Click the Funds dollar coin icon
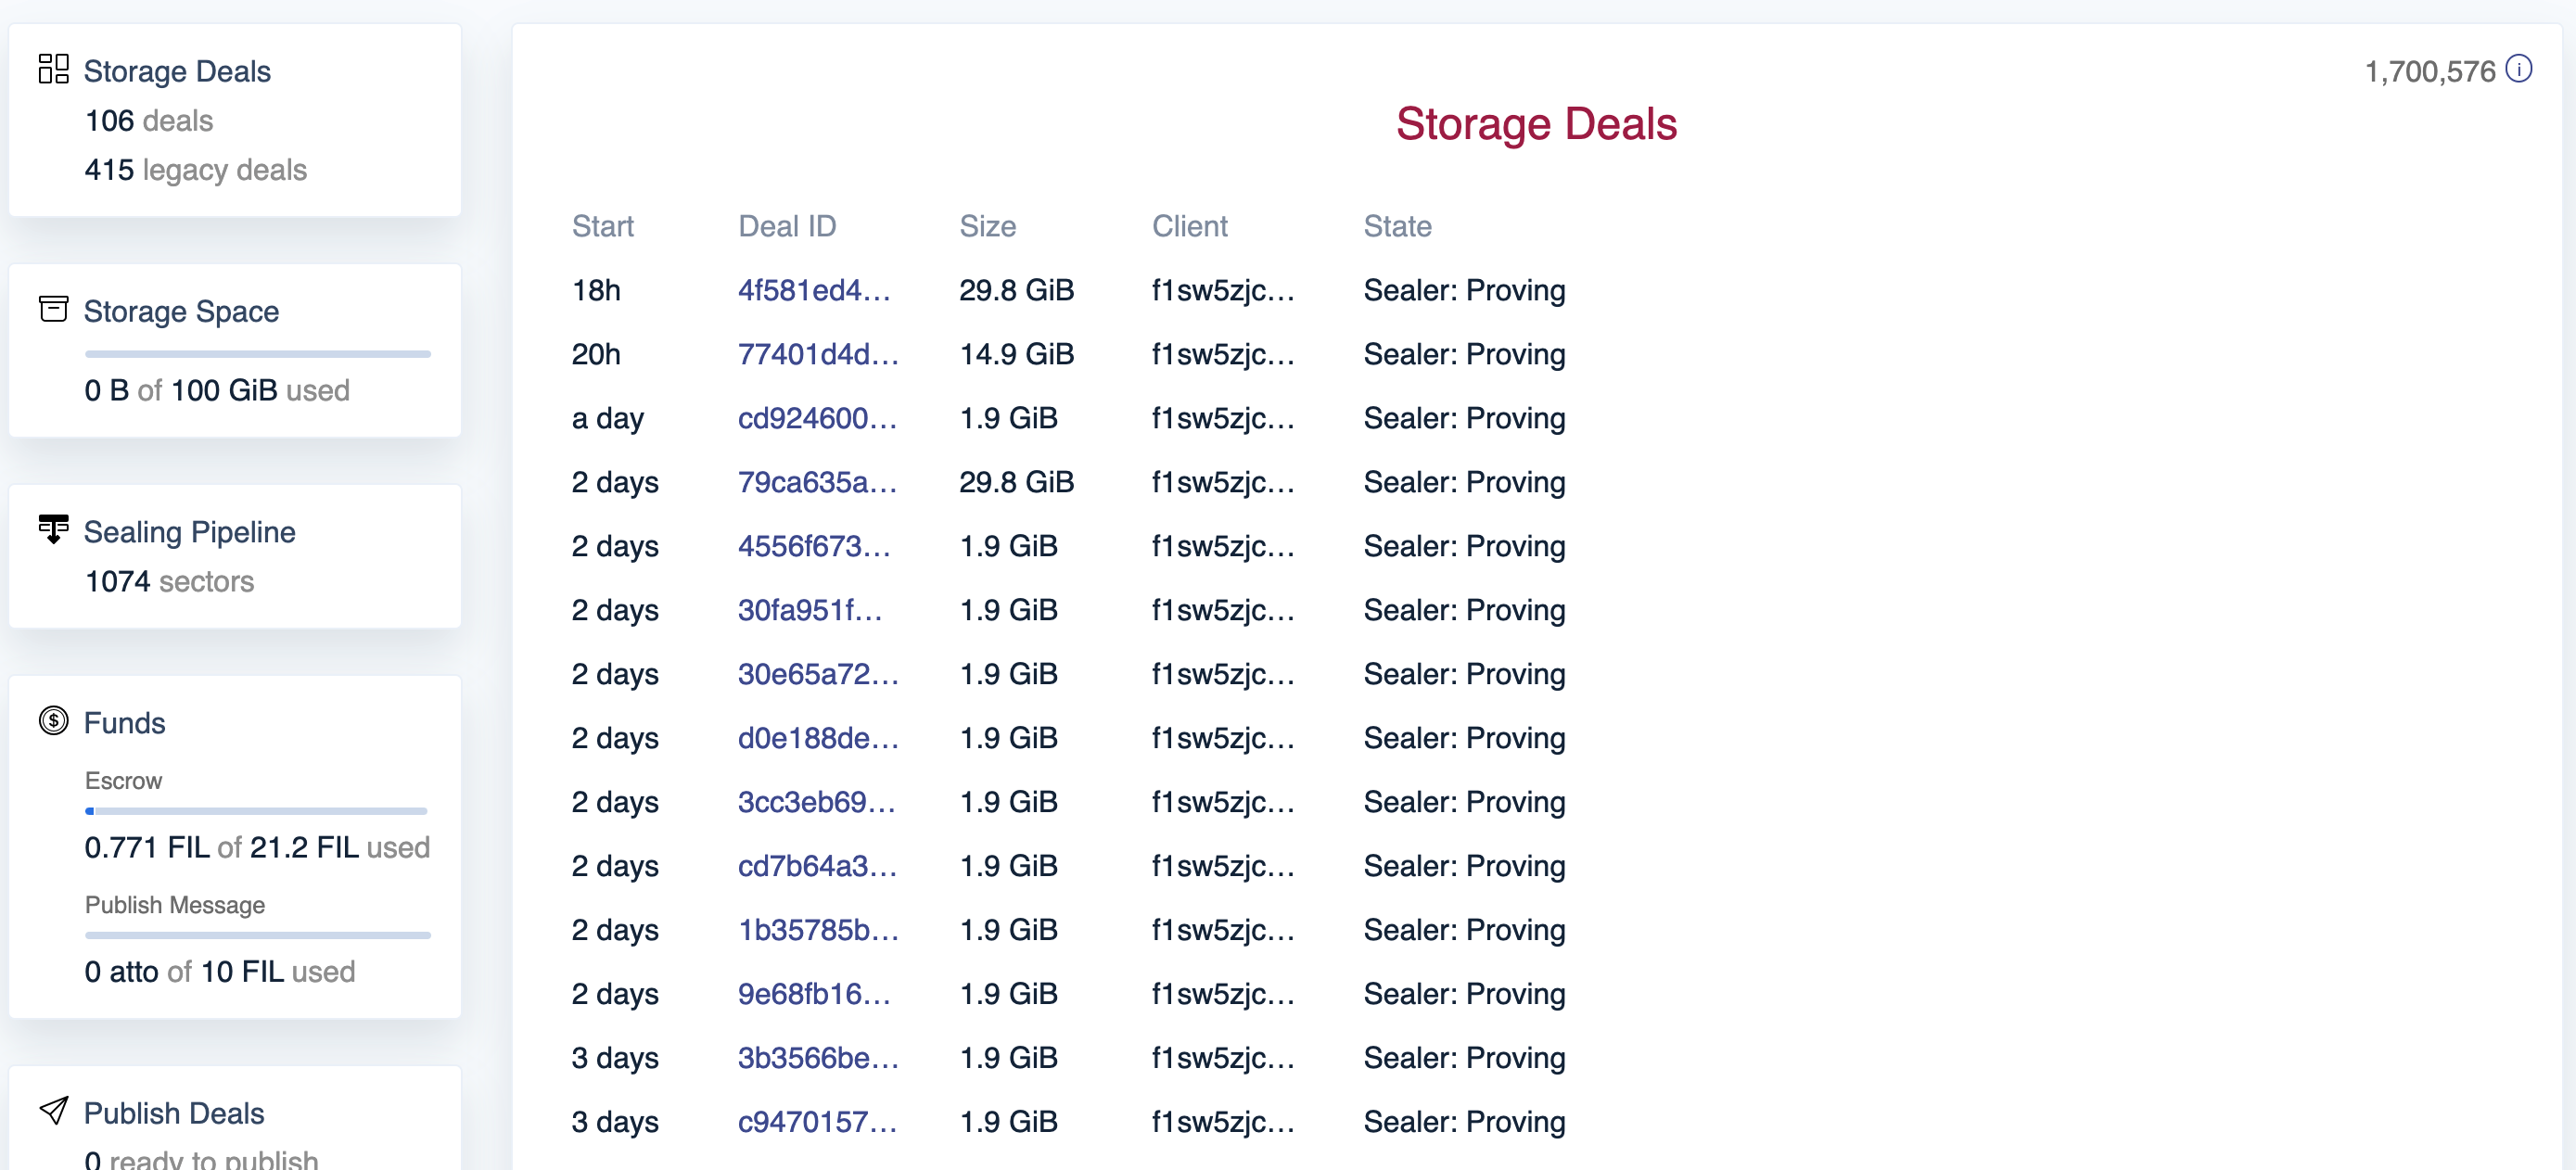 pyautogui.click(x=53, y=720)
